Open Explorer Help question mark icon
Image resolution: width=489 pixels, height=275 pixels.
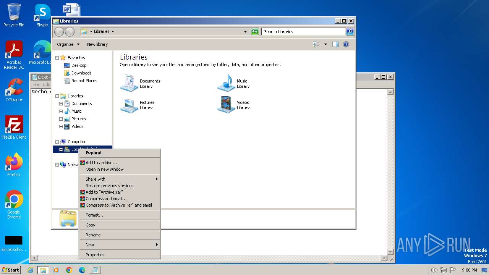pos(346,44)
